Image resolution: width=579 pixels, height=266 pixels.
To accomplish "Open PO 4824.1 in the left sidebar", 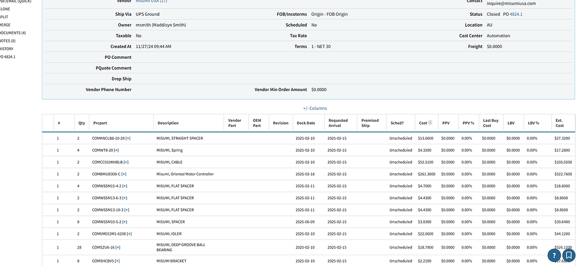I will (x=7, y=57).
